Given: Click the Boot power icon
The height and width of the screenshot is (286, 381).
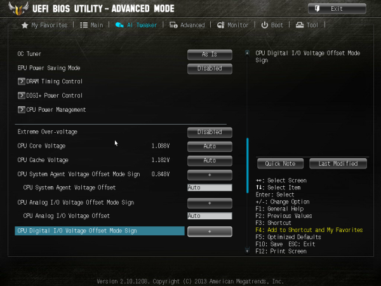Looking at the screenshot, I should [x=264, y=25].
